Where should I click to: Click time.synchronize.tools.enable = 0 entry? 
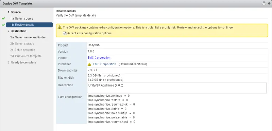point(111,117)
